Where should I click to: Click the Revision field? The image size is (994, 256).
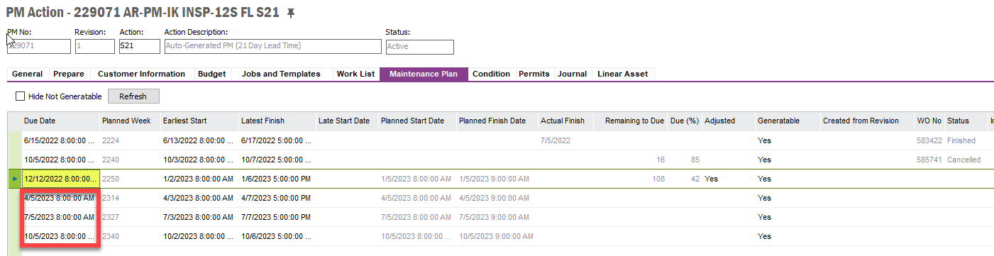94,46
